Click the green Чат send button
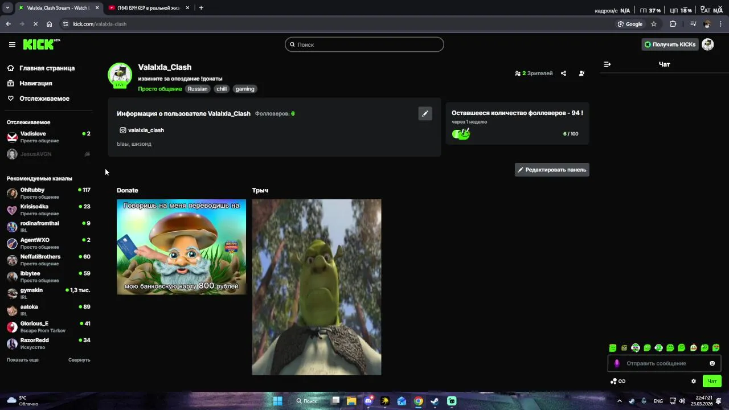Screen dimensions: 729x410 pos(712,381)
